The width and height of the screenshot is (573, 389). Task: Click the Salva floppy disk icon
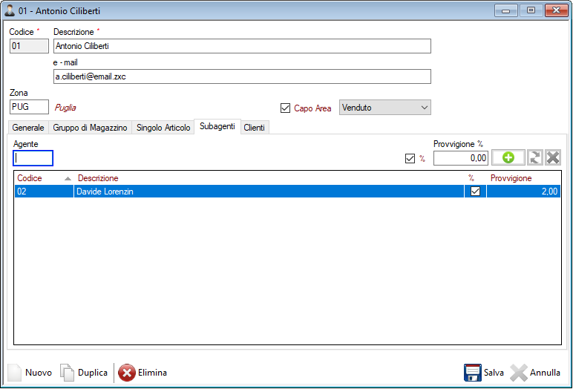click(x=473, y=373)
